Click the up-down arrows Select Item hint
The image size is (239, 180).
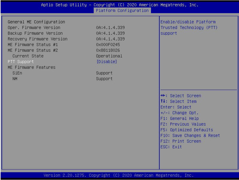tap(178, 101)
